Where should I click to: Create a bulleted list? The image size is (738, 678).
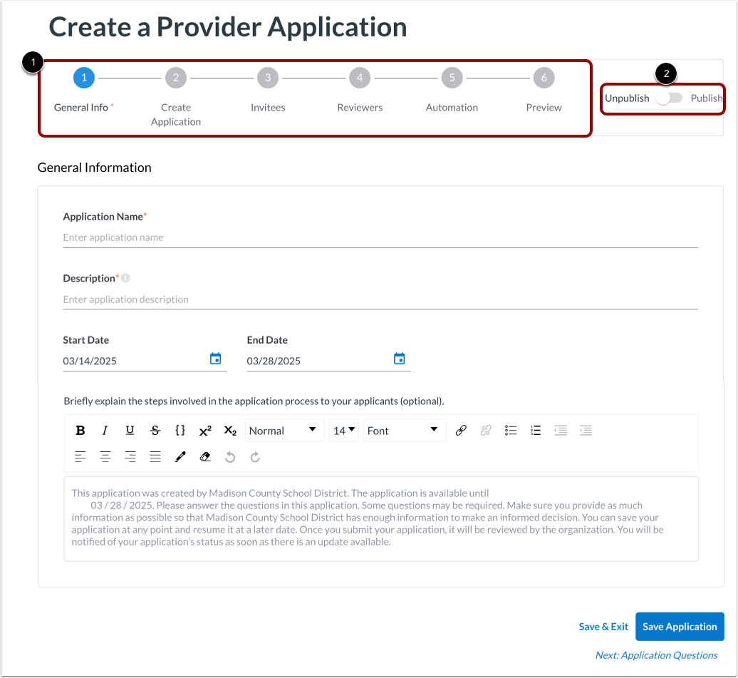(511, 430)
